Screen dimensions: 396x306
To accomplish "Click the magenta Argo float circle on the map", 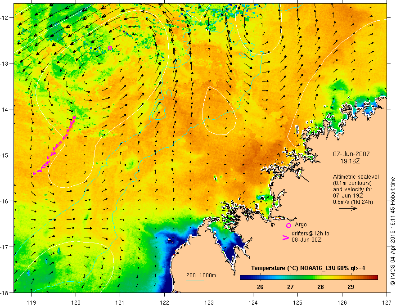I will [110, 48].
